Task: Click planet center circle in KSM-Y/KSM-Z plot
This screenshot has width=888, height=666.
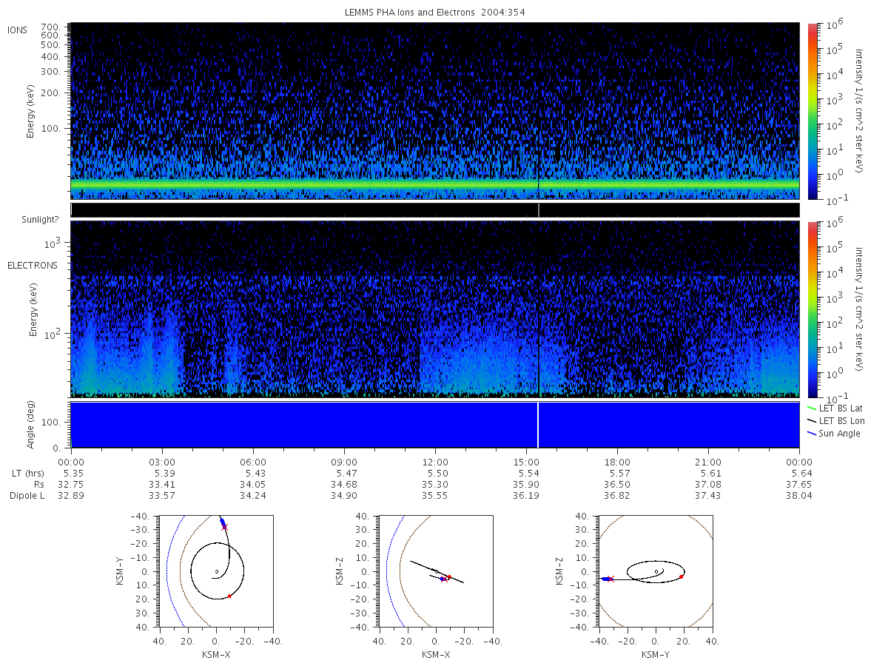Action: tap(656, 571)
